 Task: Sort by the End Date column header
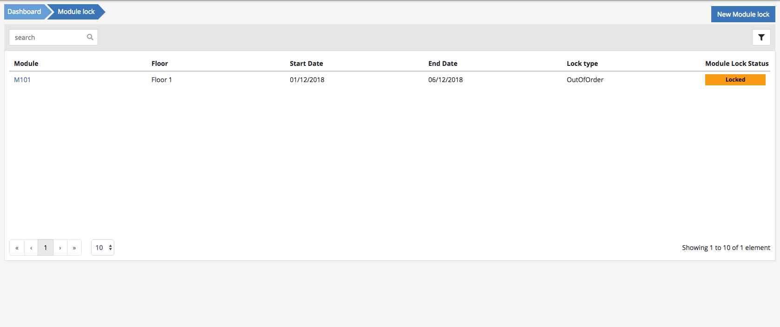click(443, 64)
